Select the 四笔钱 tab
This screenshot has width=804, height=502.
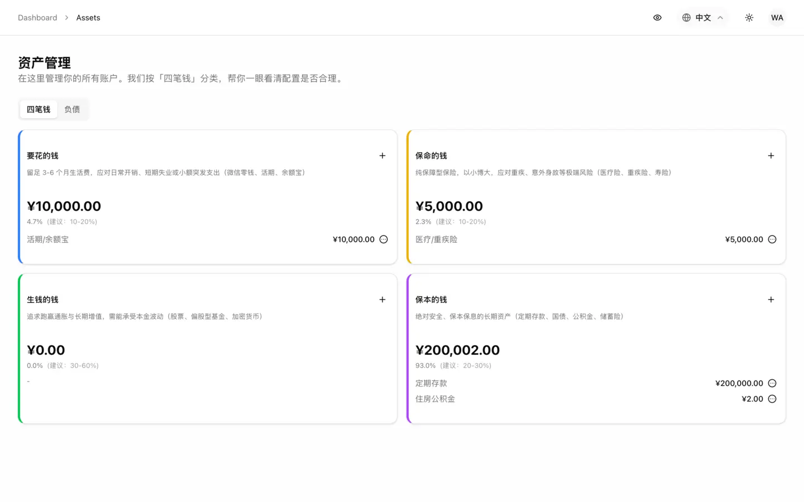click(39, 109)
